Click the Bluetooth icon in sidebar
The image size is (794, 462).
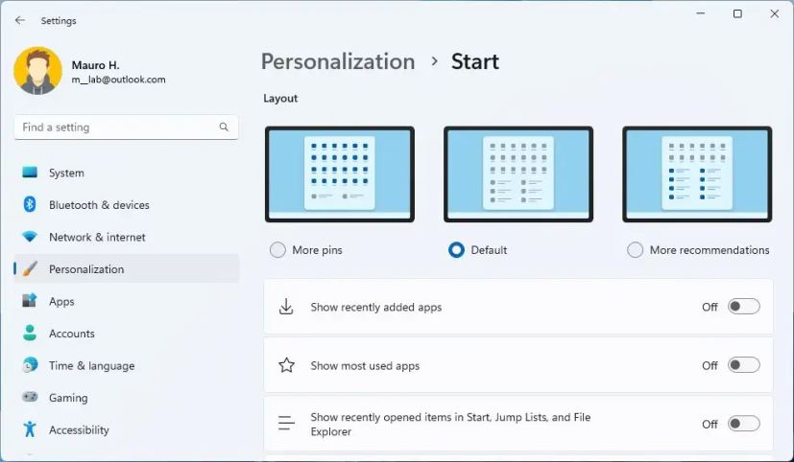click(30, 205)
